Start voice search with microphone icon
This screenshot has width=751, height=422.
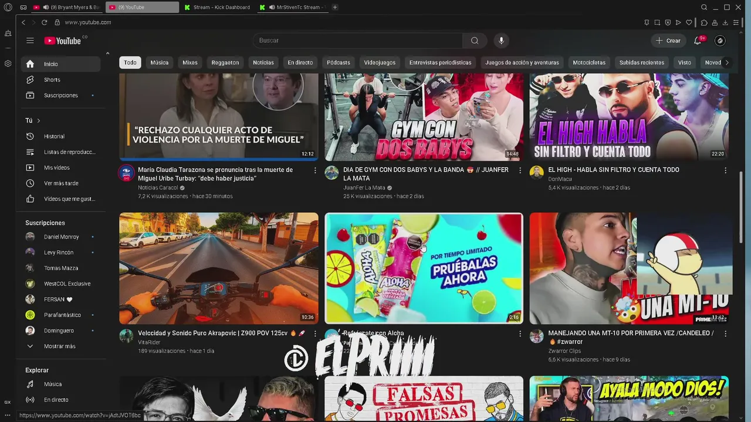501,40
